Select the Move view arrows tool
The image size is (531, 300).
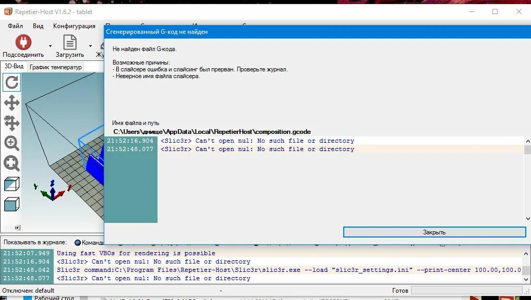click(12, 103)
